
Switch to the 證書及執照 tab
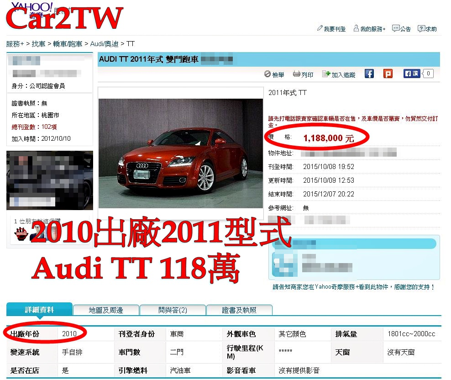coord(239,310)
